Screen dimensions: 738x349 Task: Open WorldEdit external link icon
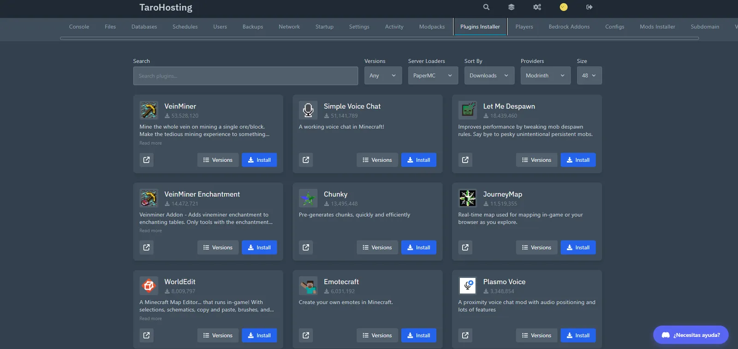tap(146, 335)
